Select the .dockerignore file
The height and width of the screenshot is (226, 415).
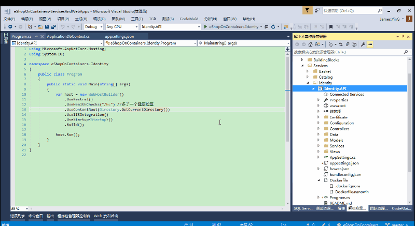(348, 186)
